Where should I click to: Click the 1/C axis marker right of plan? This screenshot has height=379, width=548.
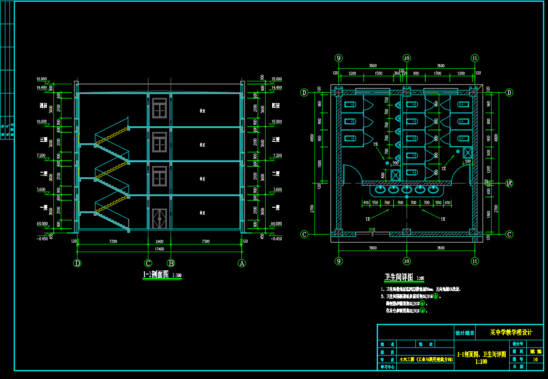click(x=509, y=184)
